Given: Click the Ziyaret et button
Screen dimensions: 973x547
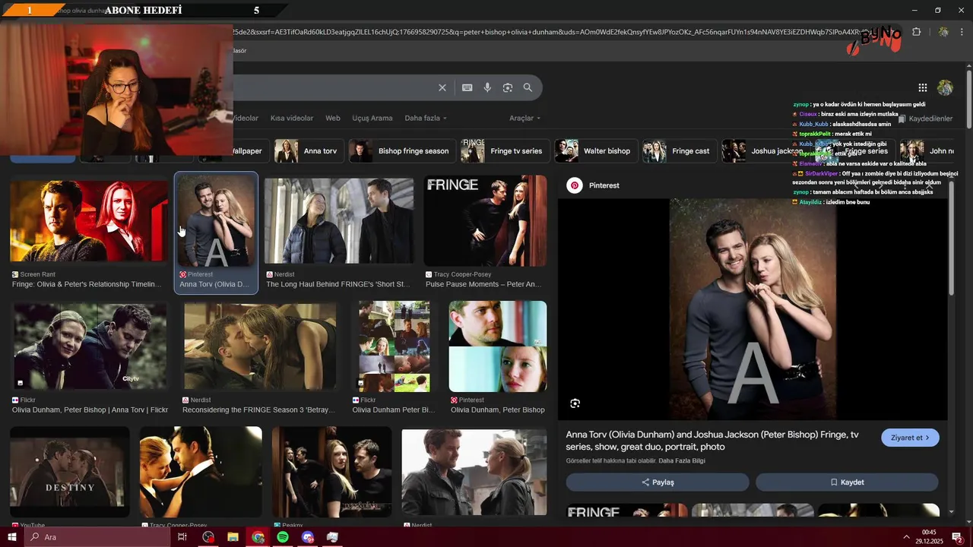Looking at the screenshot, I should click(910, 438).
